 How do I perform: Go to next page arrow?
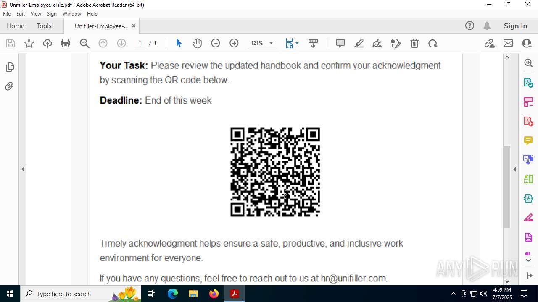(x=121, y=43)
